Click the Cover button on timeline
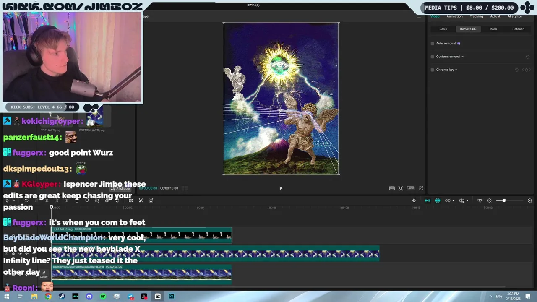Image resolution: width=537 pixels, height=302 pixels. (44, 274)
